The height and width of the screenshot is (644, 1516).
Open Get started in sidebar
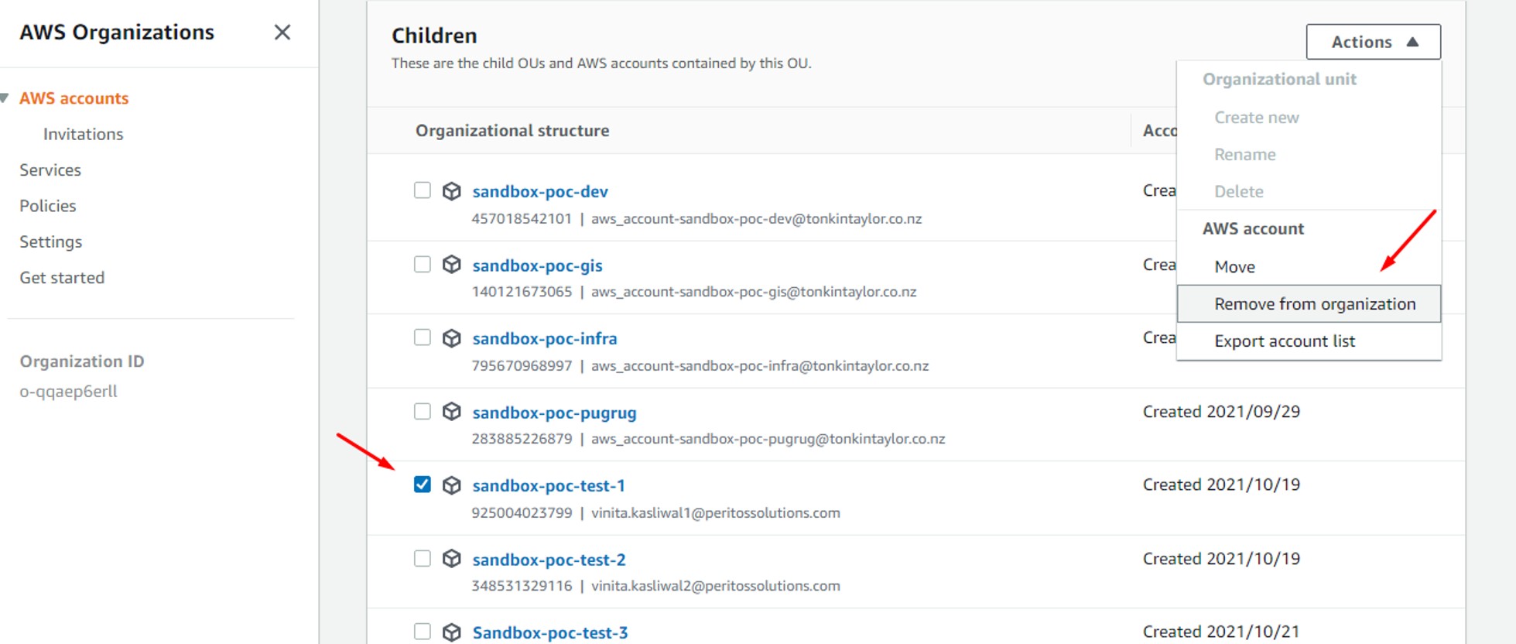point(62,278)
